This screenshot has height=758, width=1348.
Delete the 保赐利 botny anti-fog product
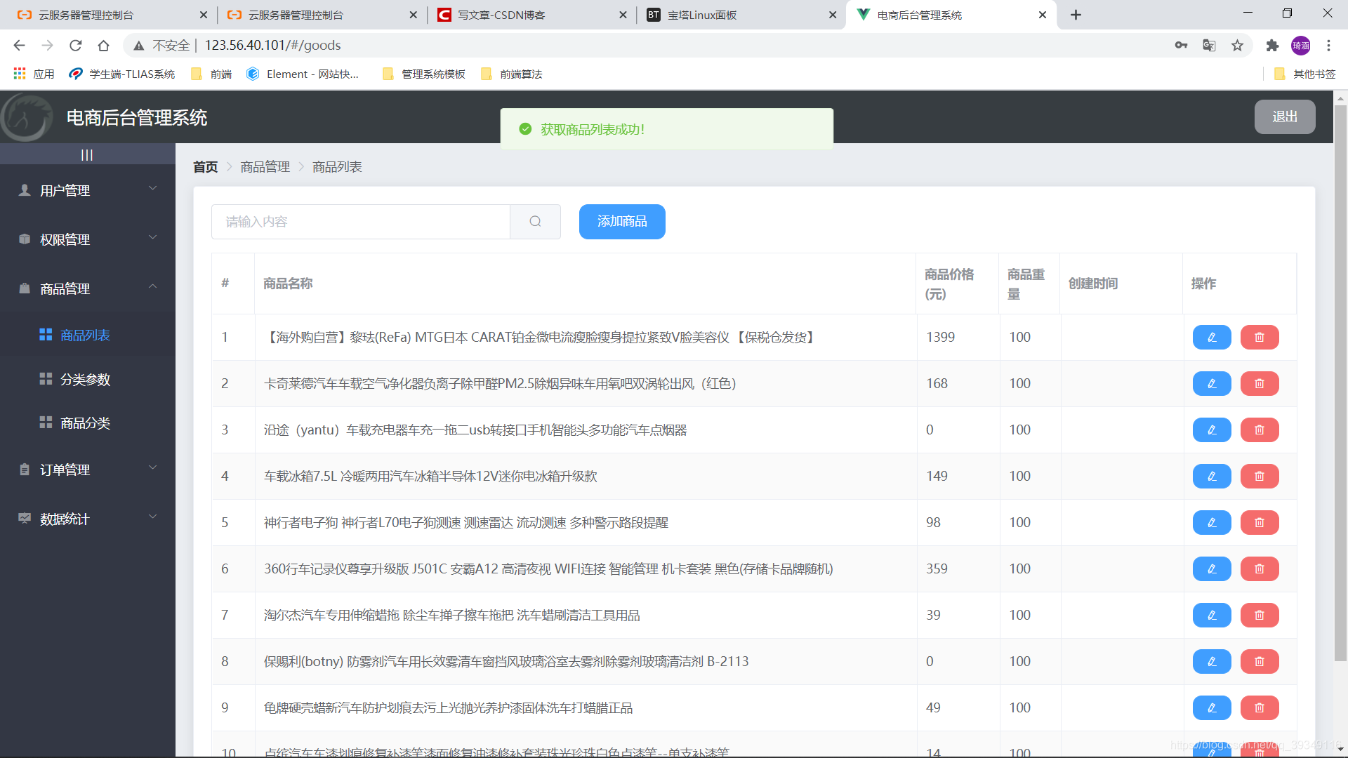1260,662
